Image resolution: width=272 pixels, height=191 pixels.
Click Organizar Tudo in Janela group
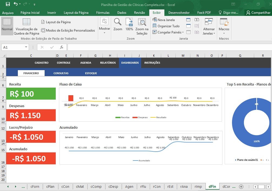coord(166,26)
